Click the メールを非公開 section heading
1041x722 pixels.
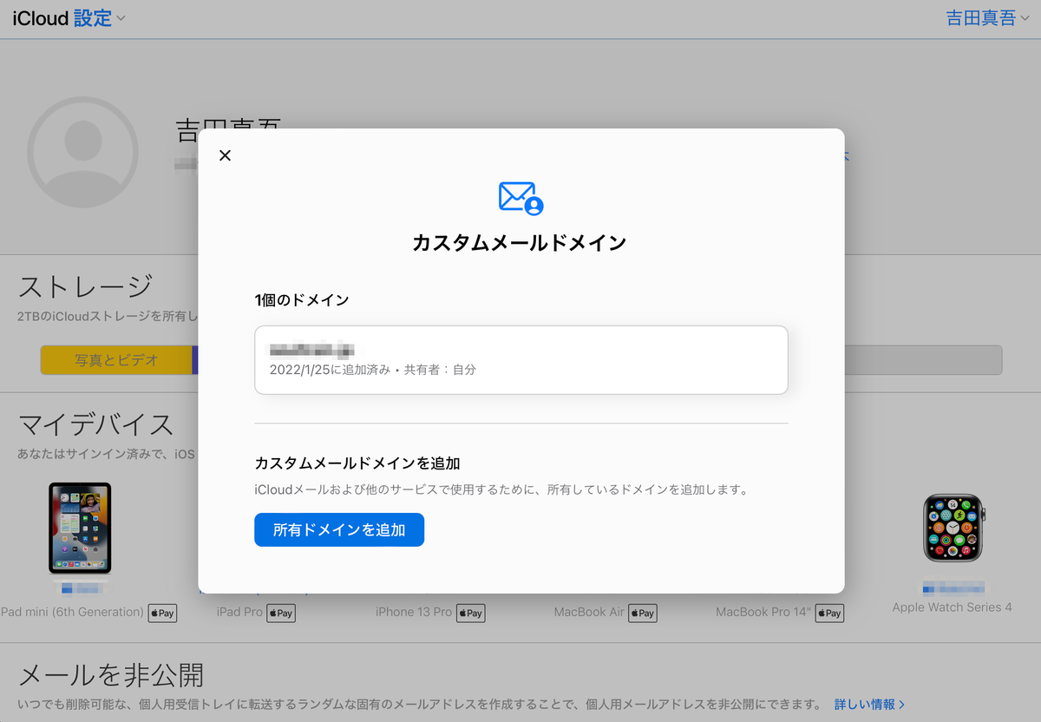(x=111, y=675)
